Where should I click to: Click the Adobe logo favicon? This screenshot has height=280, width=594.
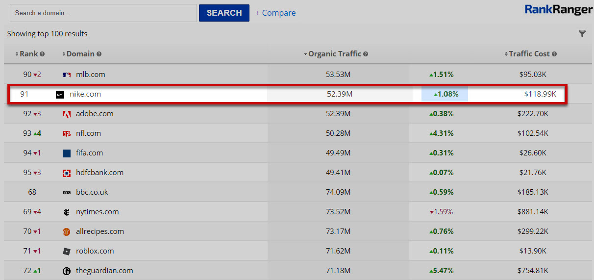[x=67, y=114]
